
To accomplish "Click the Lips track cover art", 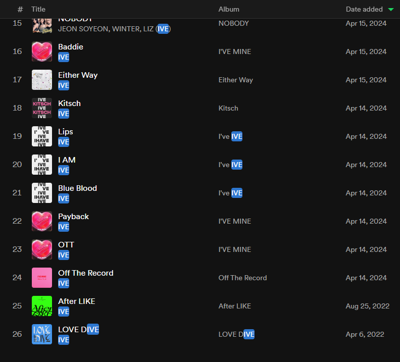I will pyautogui.click(x=42, y=136).
